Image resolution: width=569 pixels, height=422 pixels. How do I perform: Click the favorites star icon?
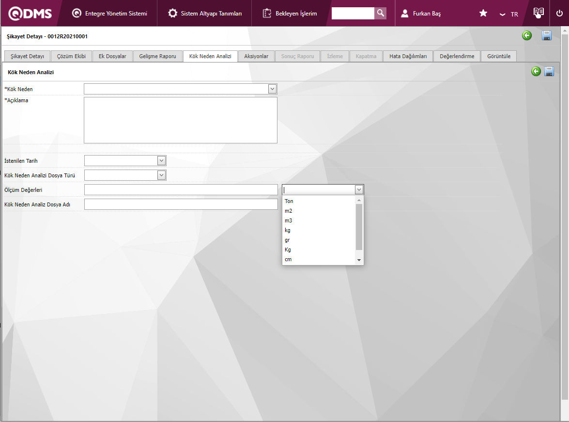click(x=483, y=14)
